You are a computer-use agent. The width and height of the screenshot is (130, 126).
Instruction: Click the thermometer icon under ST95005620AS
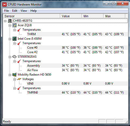click(19, 61)
